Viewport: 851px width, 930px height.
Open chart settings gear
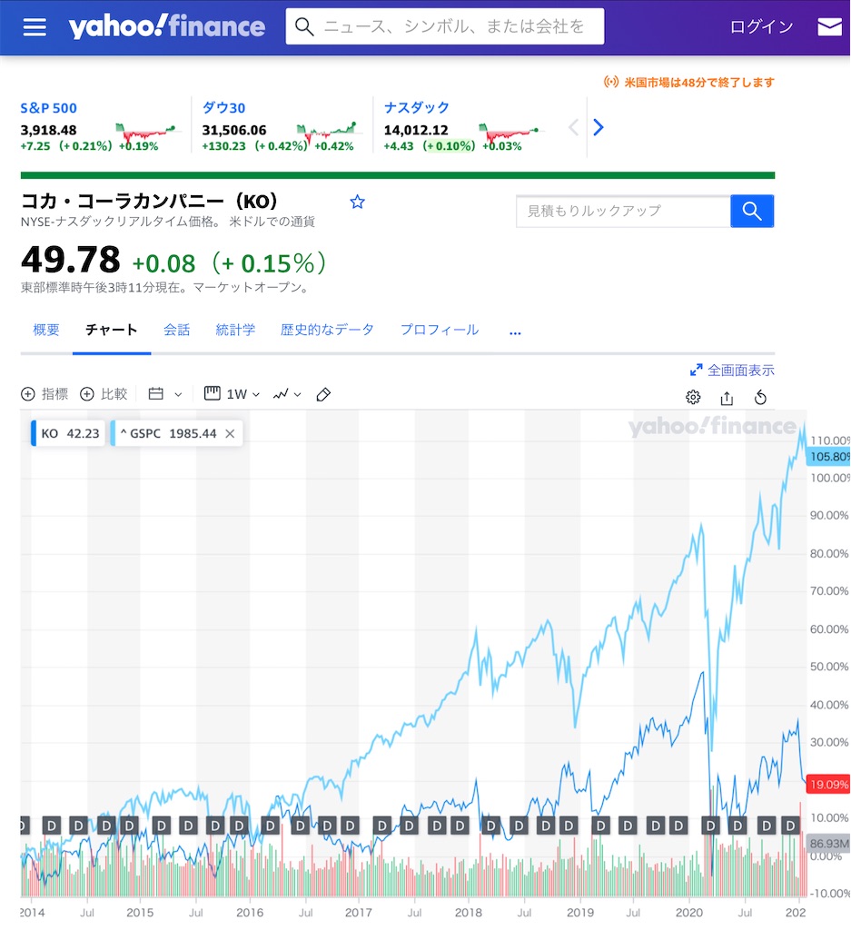[x=693, y=398]
